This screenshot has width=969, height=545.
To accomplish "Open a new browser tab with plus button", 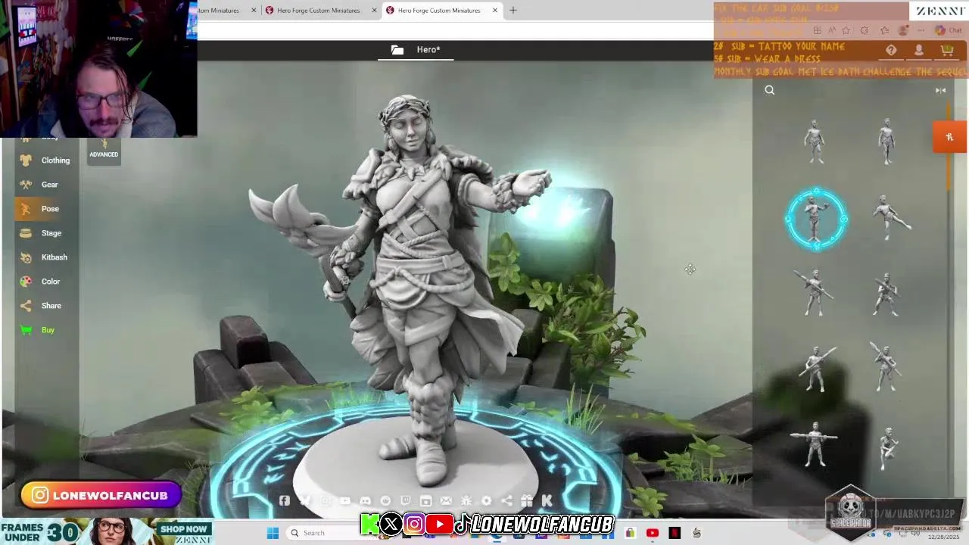I will (x=513, y=11).
